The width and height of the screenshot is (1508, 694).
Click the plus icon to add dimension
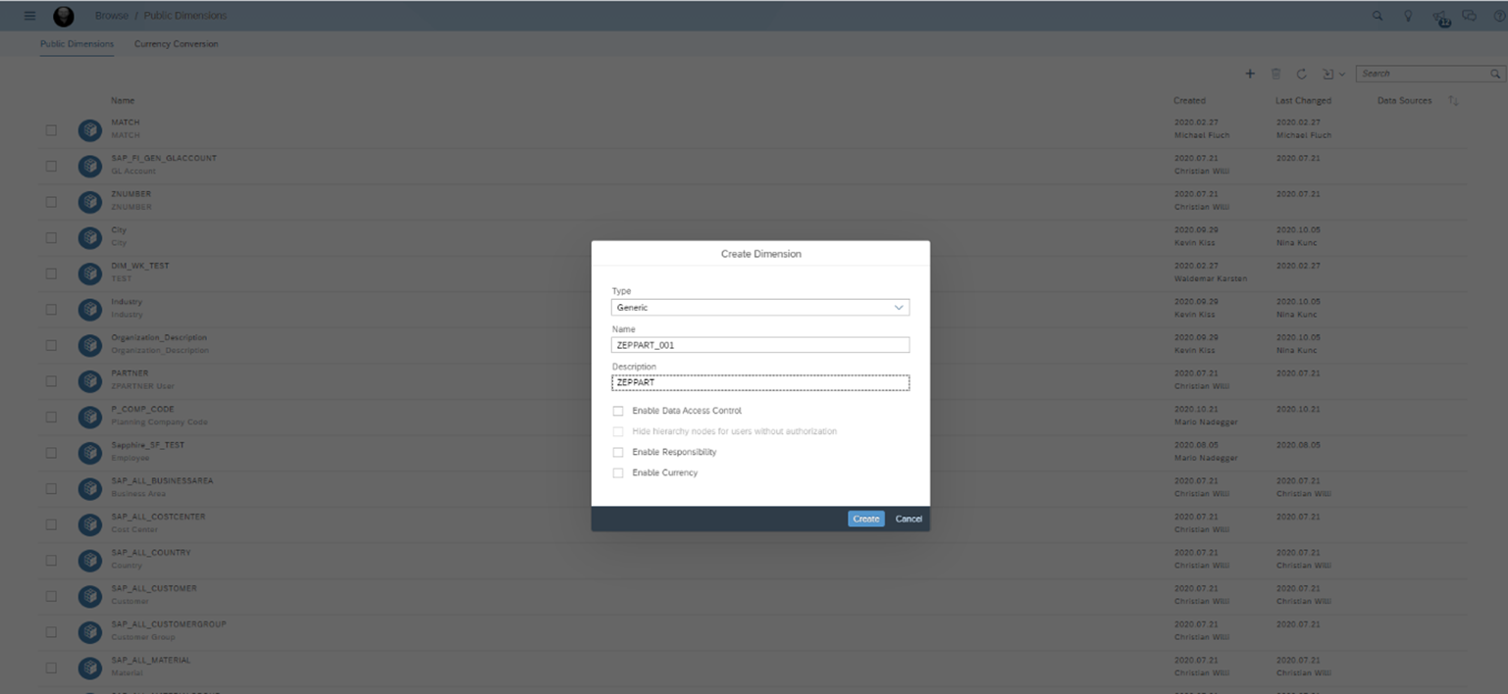coord(1250,74)
